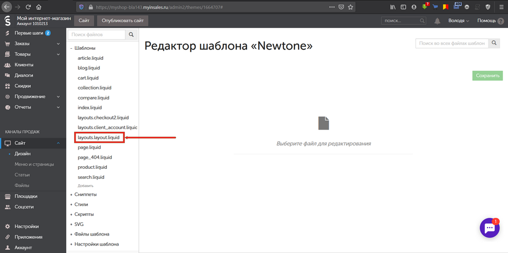This screenshot has height=253, width=508.
Task: Go to browser home page icon
Action: [x=40, y=7]
